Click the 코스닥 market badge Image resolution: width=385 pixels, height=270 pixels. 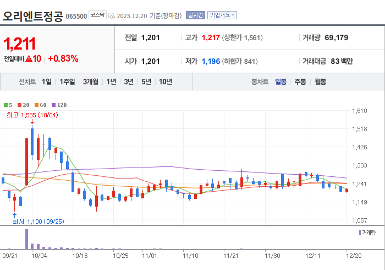coord(97,15)
